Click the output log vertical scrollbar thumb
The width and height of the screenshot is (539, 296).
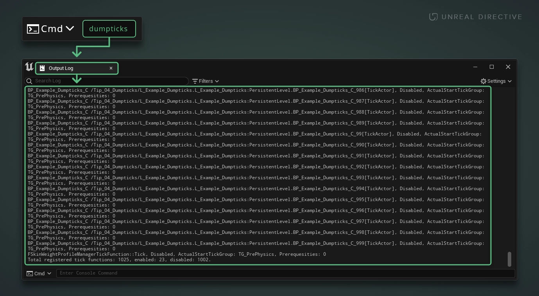click(509, 259)
